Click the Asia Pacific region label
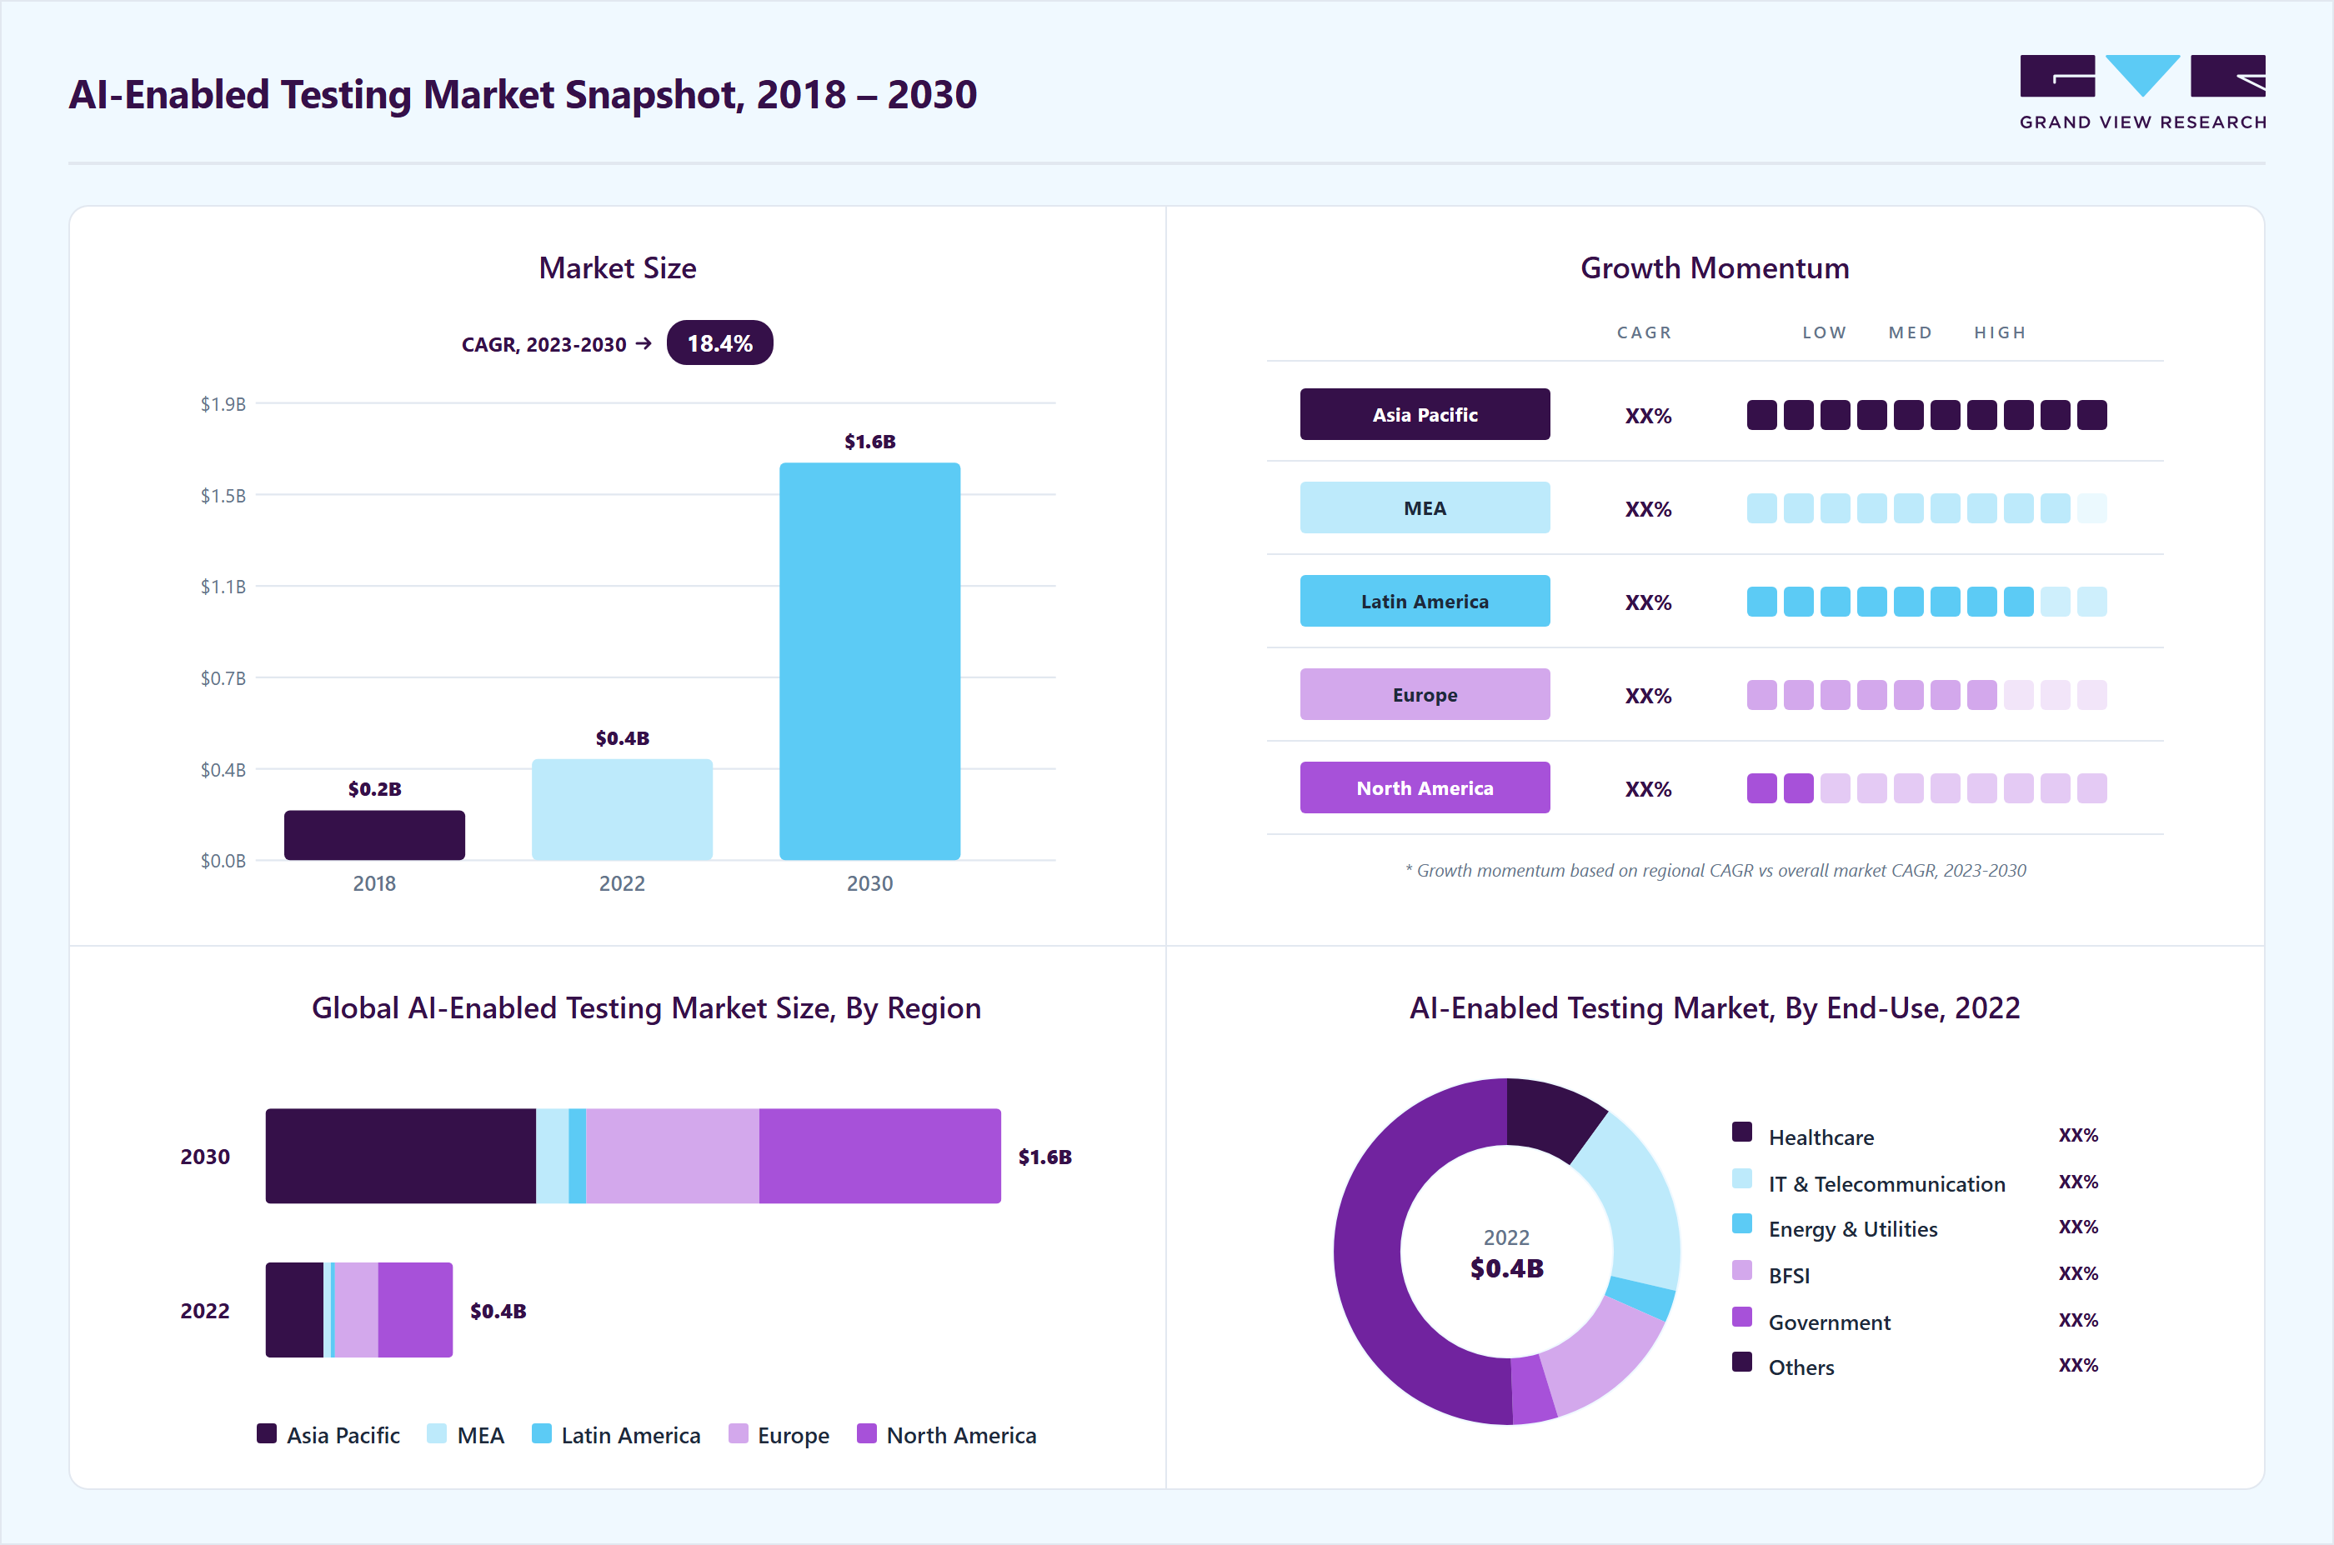Screen dimensions: 2334x1545 point(1425,415)
